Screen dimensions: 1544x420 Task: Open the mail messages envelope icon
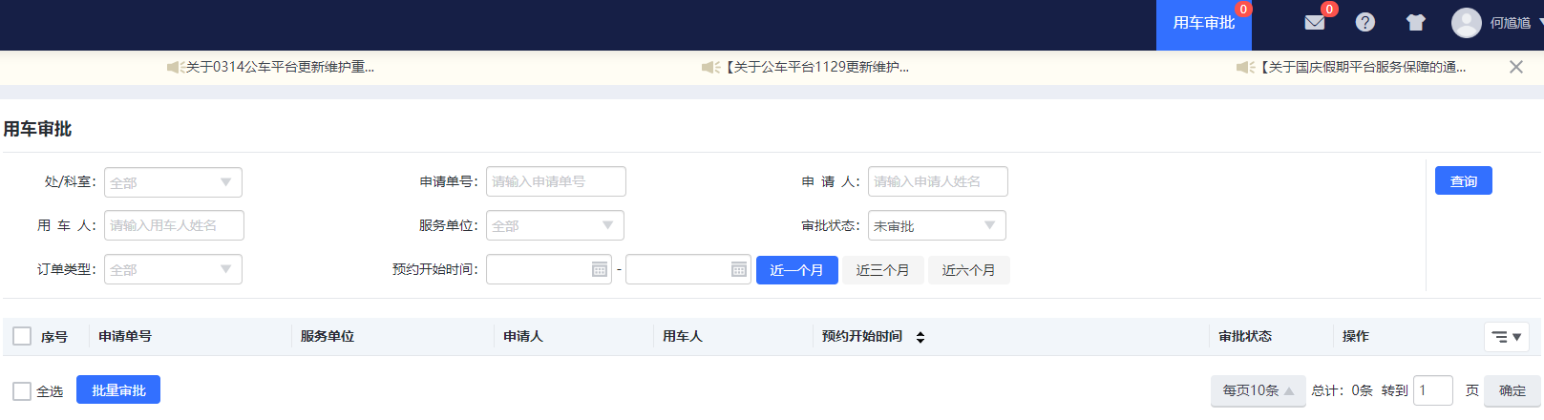1315,23
